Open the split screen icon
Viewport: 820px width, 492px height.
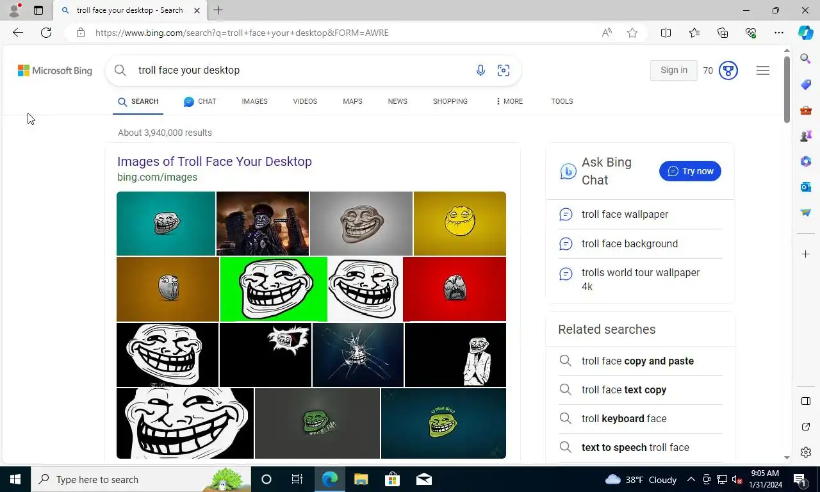(x=666, y=33)
